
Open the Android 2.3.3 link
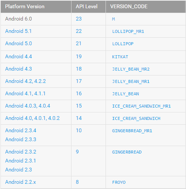point(21,139)
